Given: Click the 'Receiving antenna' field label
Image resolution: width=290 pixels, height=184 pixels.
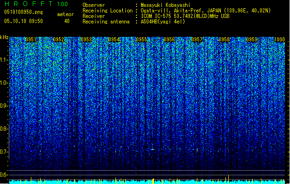Looking at the screenshot, I should click(x=106, y=22).
